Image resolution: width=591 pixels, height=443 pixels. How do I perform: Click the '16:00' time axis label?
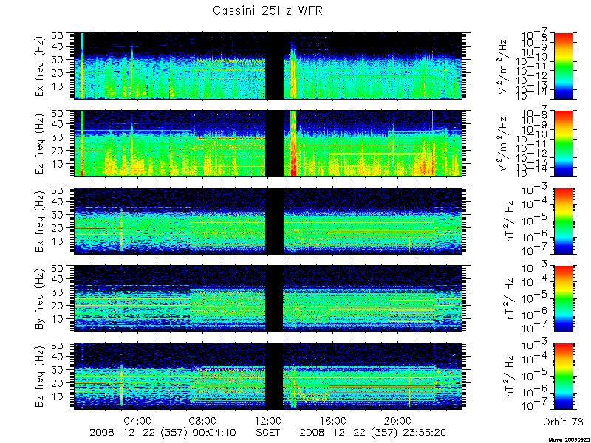pos(333,421)
